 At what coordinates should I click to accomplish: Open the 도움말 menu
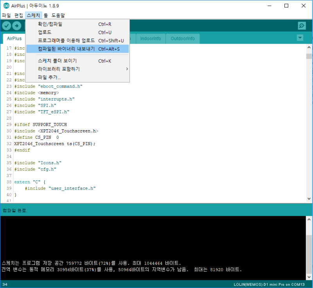tap(58, 15)
